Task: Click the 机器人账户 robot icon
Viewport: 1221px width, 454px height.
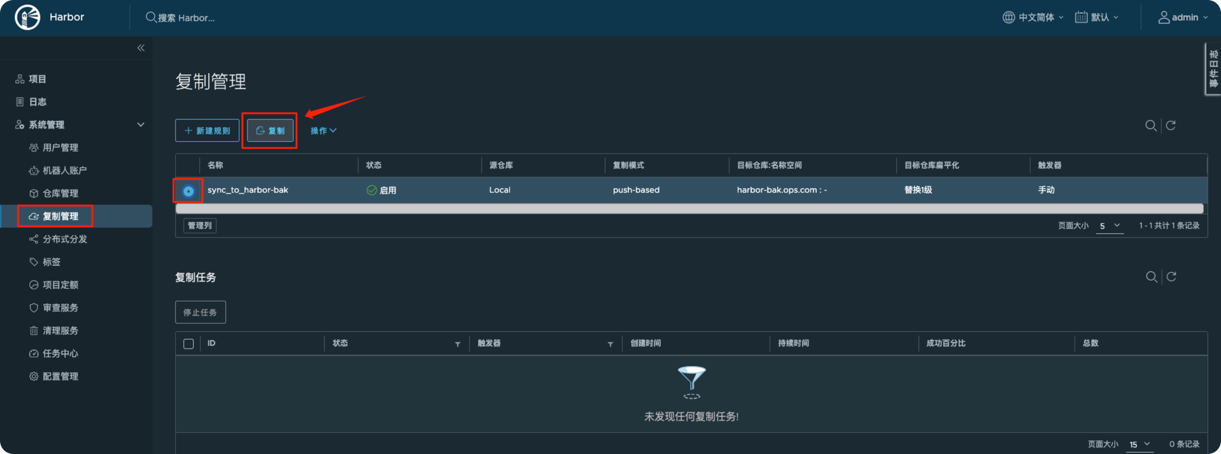Action: click(34, 170)
